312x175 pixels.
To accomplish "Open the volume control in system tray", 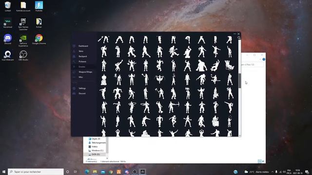I will [x=284, y=172].
